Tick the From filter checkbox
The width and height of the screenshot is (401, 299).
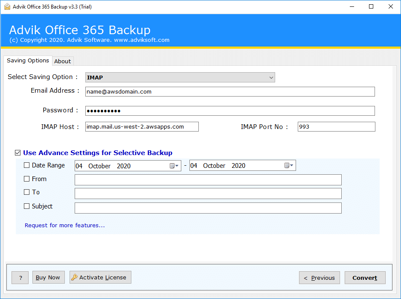pos(26,179)
